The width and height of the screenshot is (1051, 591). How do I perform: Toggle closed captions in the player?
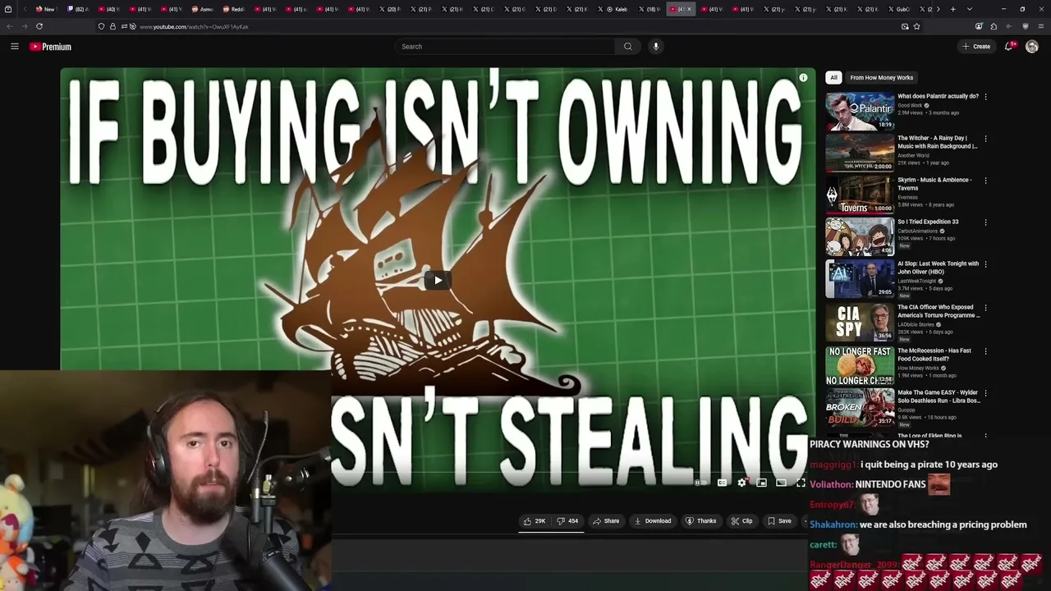click(722, 483)
